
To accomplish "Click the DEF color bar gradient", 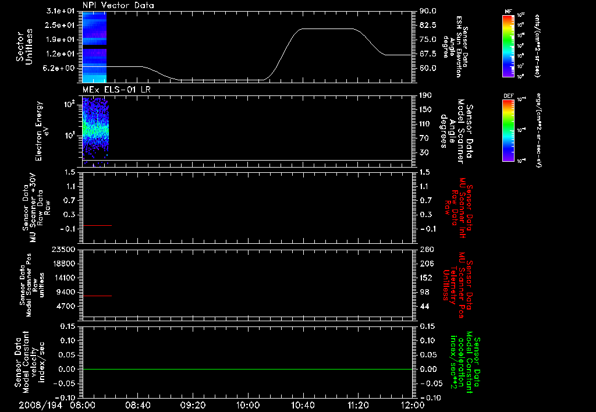I will (508, 130).
